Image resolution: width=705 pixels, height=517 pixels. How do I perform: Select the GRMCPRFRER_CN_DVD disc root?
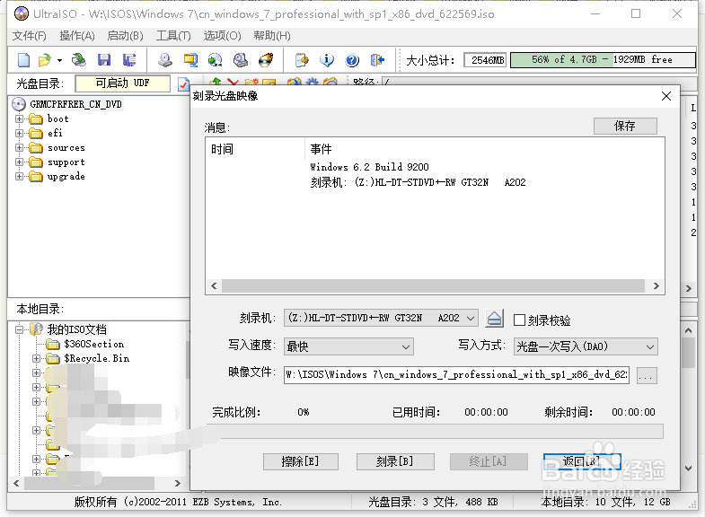(75, 104)
